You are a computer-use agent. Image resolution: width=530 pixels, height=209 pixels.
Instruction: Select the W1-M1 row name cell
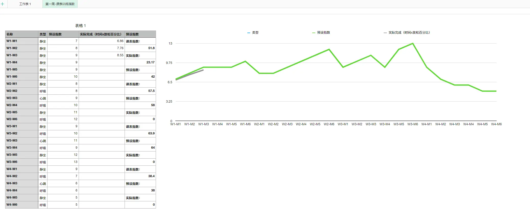22,41
